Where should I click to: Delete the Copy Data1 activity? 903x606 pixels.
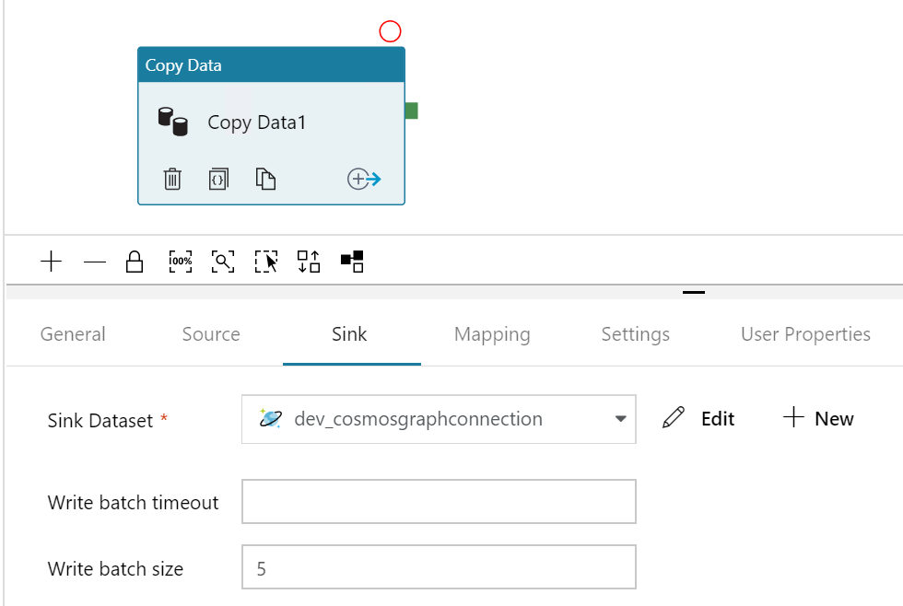coord(172,179)
